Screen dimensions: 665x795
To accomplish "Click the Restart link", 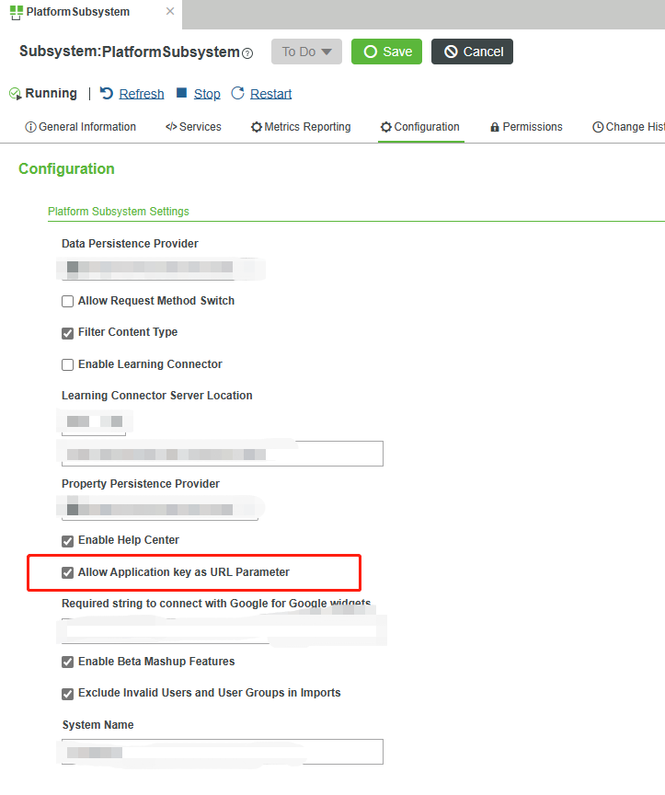I will pyautogui.click(x=270, y=94).
